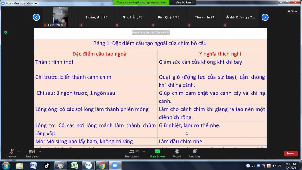Select Ánhh Dươngg 7 participant tile
The image size is (302, 170).
click(x=241, y=17)
